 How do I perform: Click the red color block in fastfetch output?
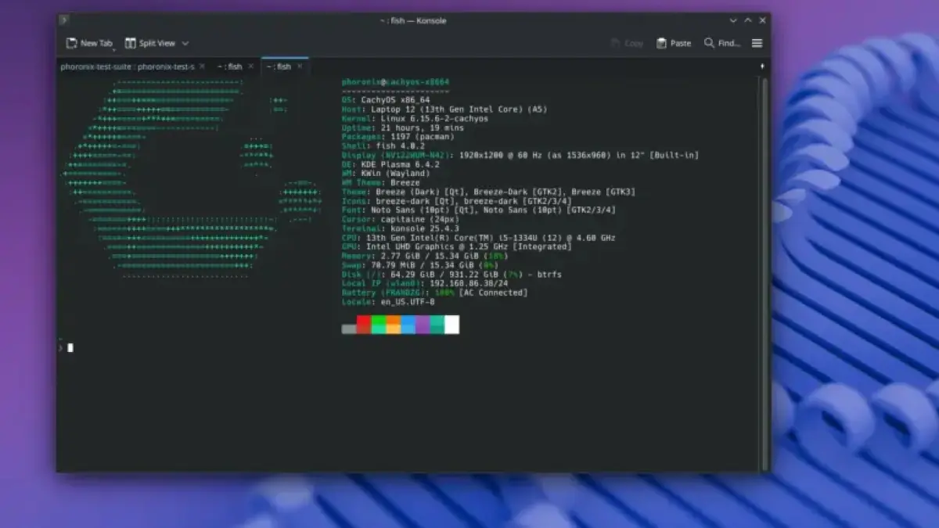[x=364, y=325]
